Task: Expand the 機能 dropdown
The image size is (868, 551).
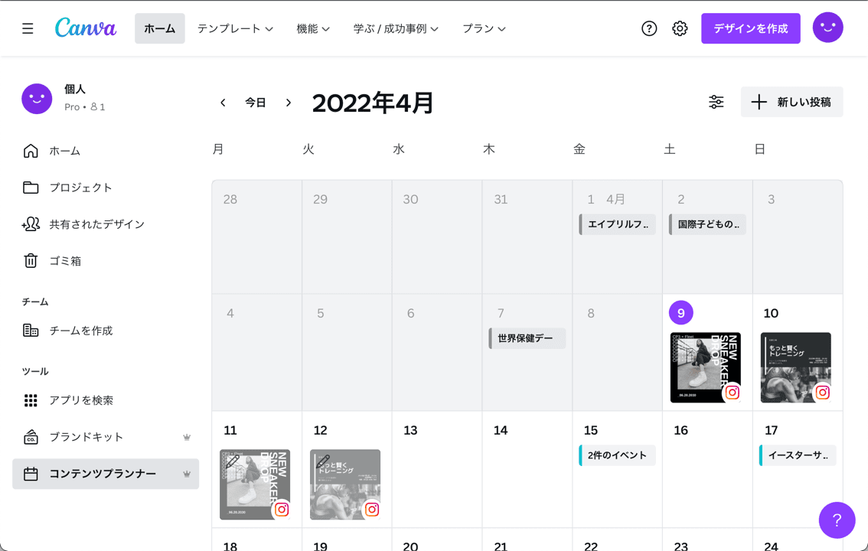Action: click(313, 28)
